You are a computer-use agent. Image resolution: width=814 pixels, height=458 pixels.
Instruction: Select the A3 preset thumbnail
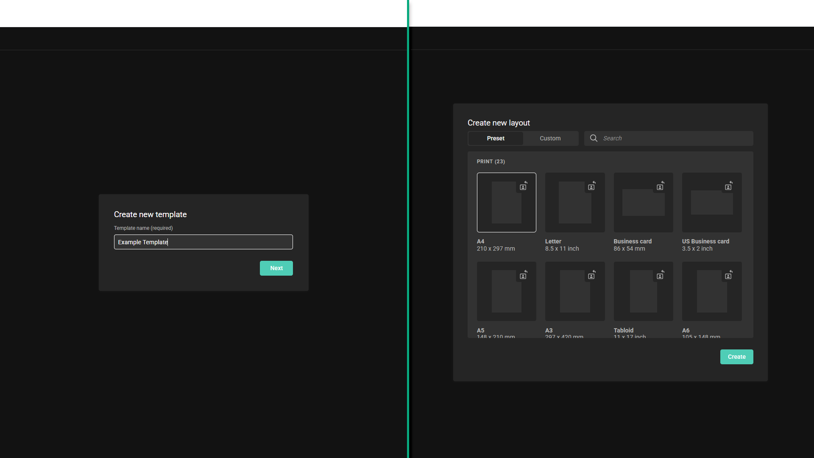click(x=575, y=291)
